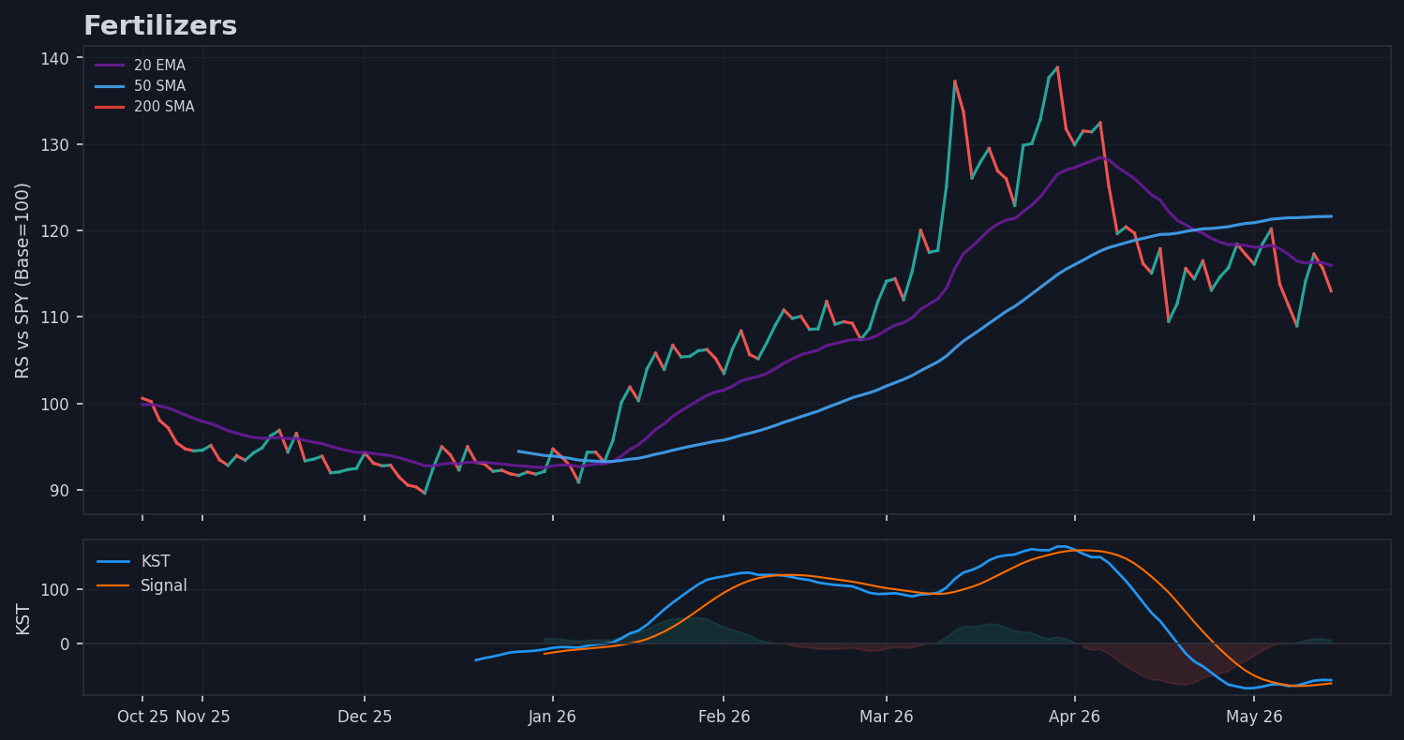Click the Apr 26 date label
The image size is (1404, 740).
[1075, 717]
